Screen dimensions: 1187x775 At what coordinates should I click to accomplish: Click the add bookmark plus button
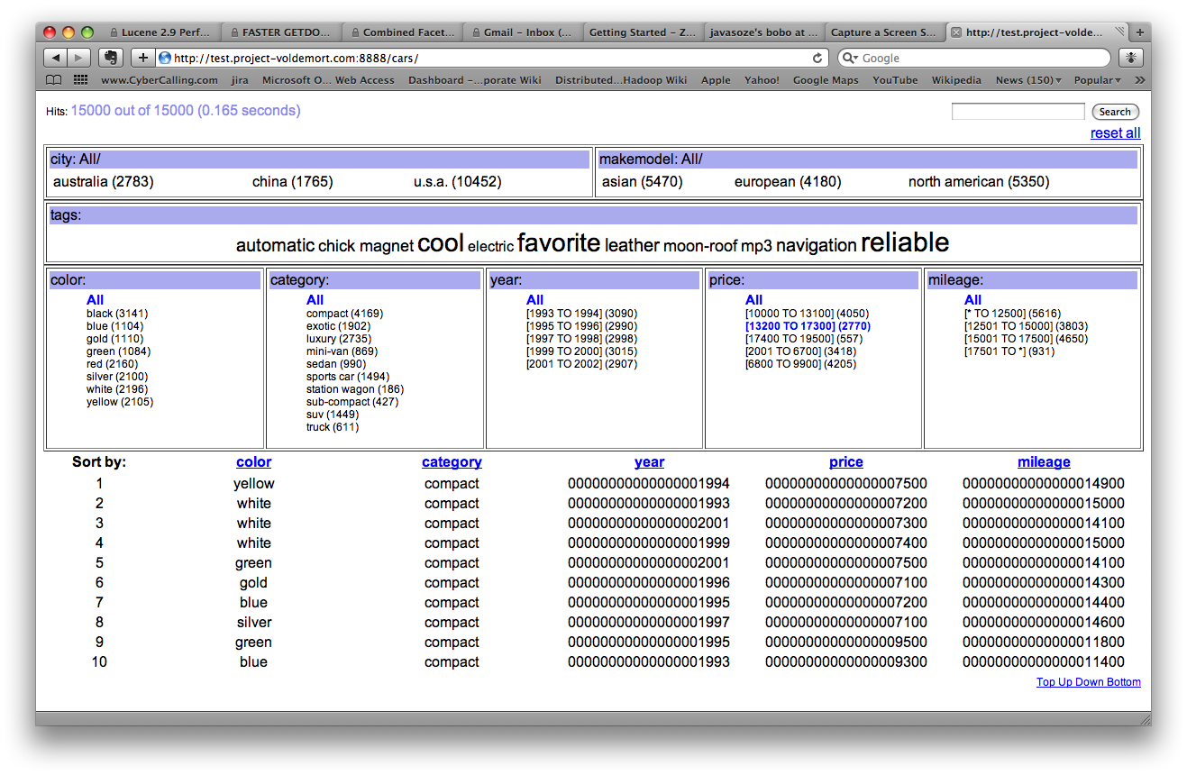tap(142, 58)
